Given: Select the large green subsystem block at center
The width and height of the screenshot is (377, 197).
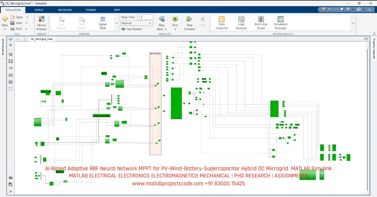Looking at the screenshot, I should (176, 103).
